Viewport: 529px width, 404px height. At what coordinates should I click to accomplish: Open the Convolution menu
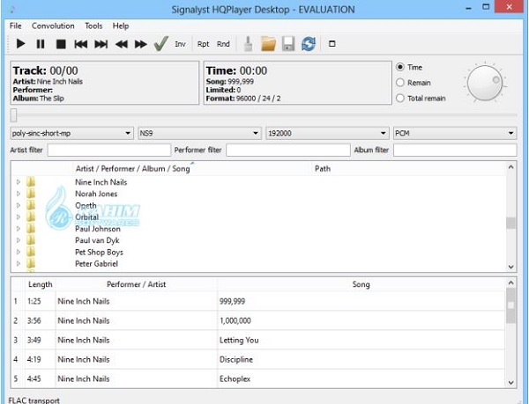pos(53,26)
